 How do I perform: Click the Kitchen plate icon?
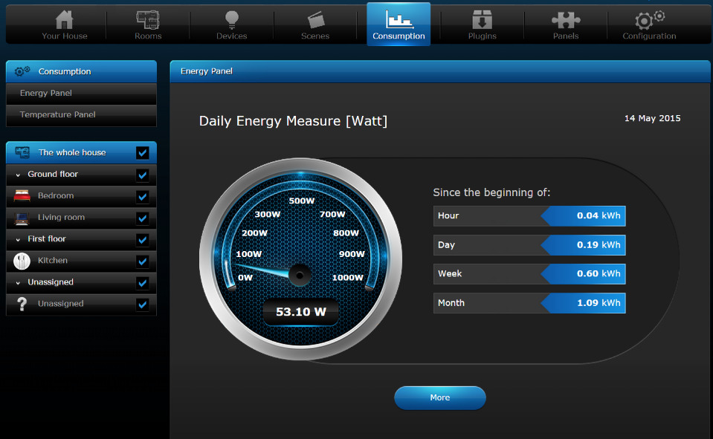pyautogui.click(x=22, y=261)
